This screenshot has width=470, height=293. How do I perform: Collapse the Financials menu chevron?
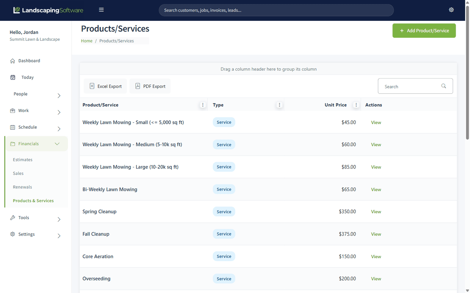coord(57,144)
